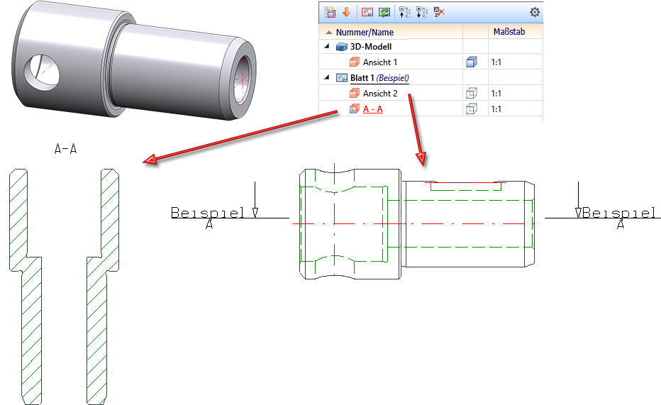Click the 1:1 scale of Ansicht 2
Image resolution: width=661 pixels, height=405 pixels.
496,94
